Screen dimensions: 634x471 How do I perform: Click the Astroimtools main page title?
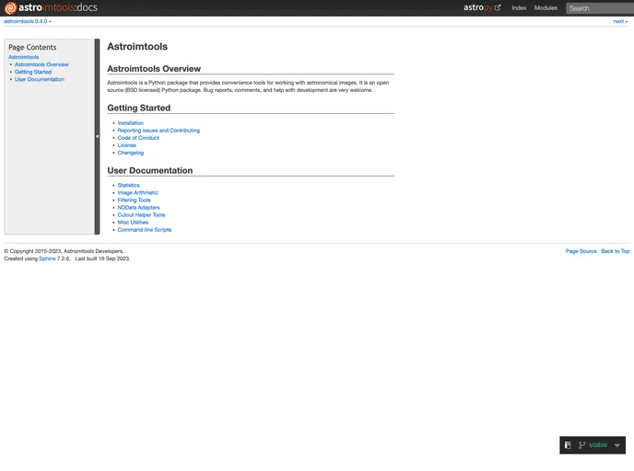pyautogui.click(x=137, y=46)
